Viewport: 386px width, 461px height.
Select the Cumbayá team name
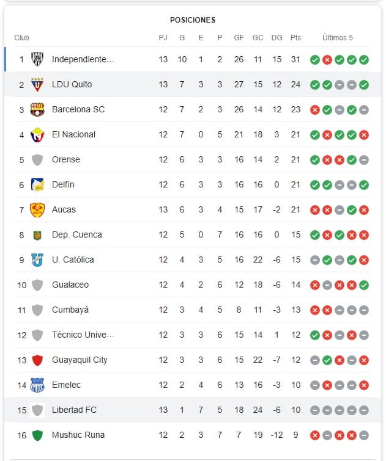point(70,310)
